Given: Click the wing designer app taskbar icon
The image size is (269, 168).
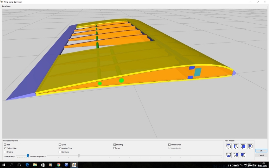Looking at the screenshot, I should (74, 165).
